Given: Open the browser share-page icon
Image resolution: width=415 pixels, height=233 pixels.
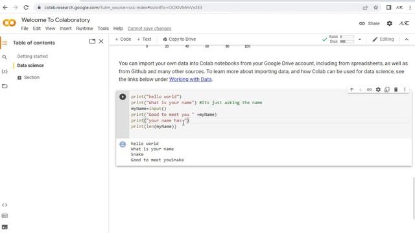Looking at the screenshot, I should [x=365, y=7].
